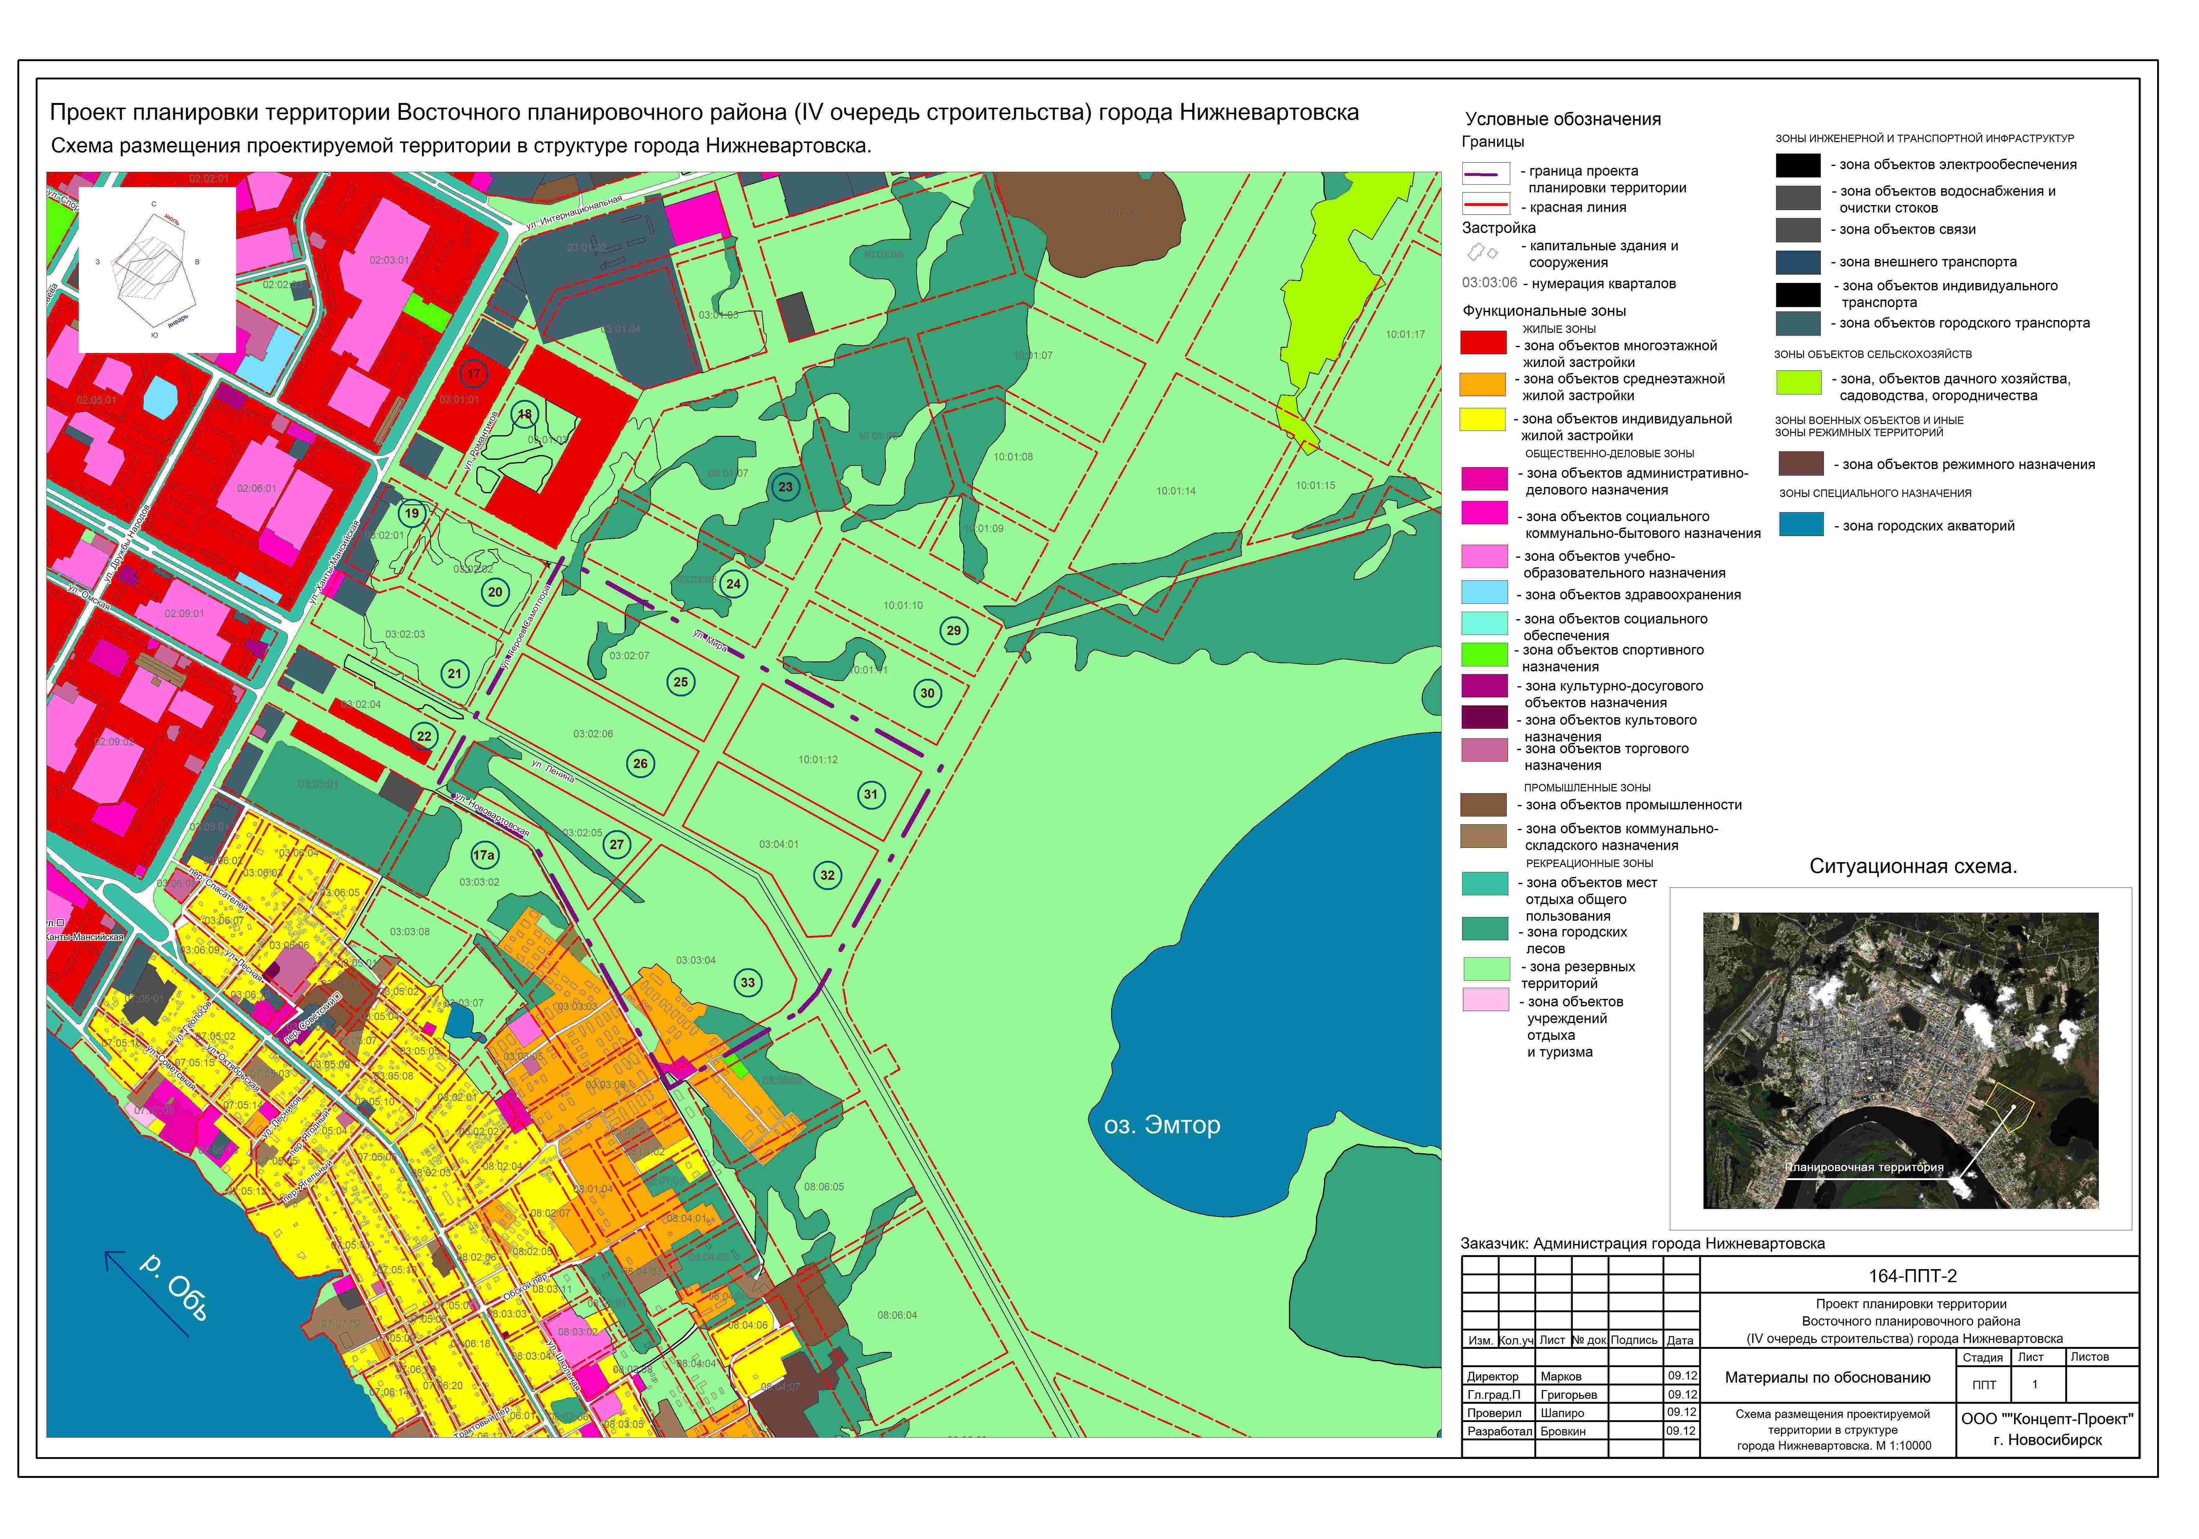Click the circled quarter number 23 marker
Viewport: 2199px width, 1539px height.
click(x=785, y=486)
